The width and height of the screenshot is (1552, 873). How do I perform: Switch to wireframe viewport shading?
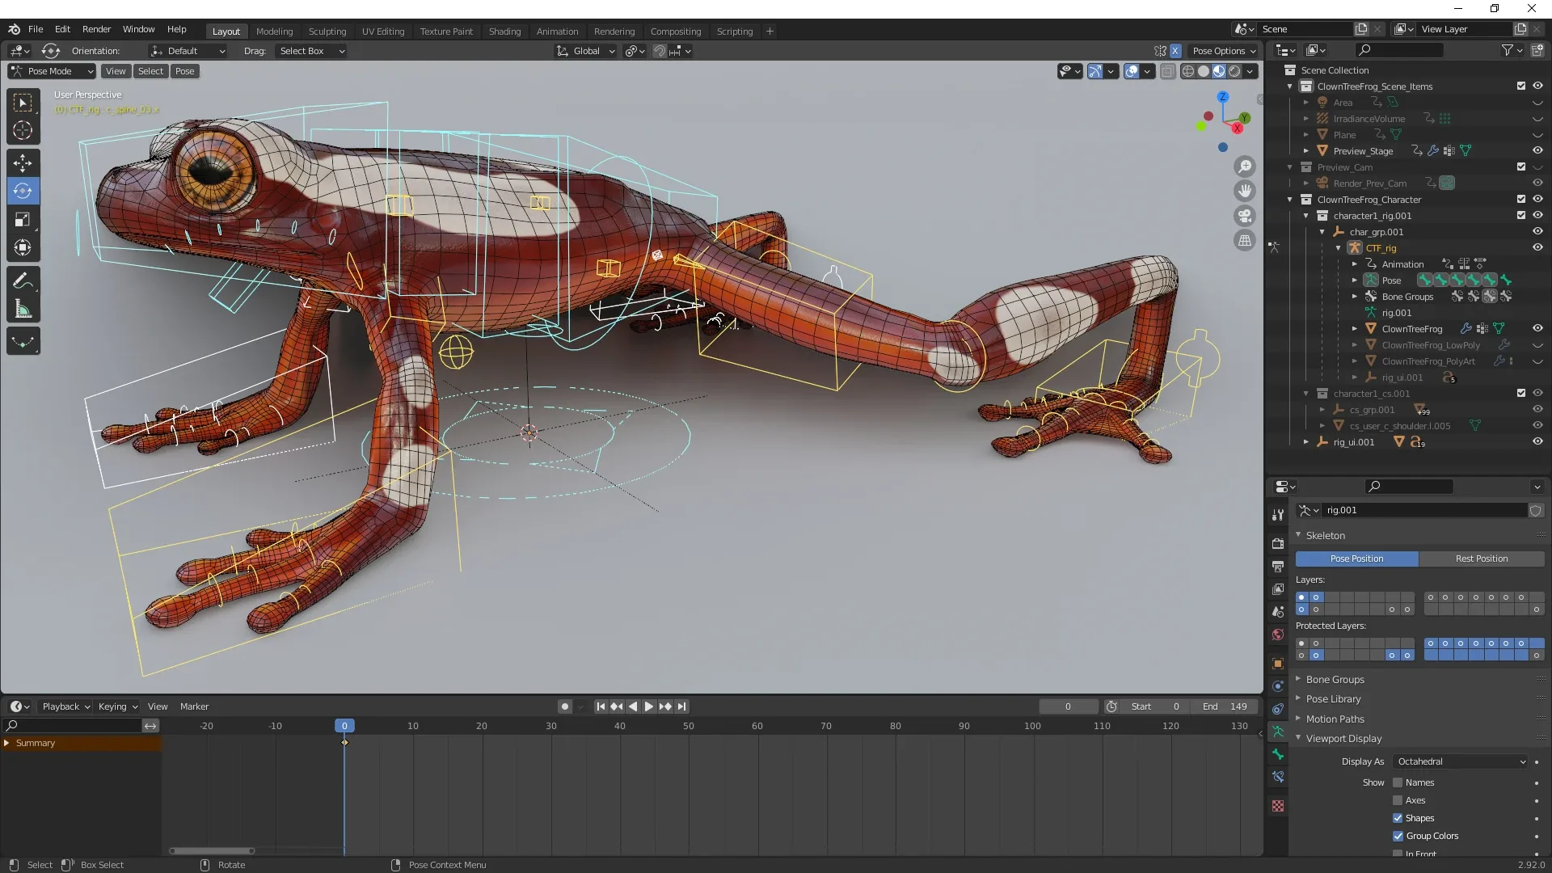1188,71
